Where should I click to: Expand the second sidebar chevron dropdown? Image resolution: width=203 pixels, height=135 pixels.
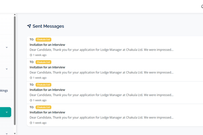coord(7,69)
